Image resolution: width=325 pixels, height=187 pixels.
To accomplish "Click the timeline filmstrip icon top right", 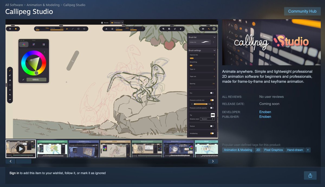I will pyautogui.click(x=203, y=28).
